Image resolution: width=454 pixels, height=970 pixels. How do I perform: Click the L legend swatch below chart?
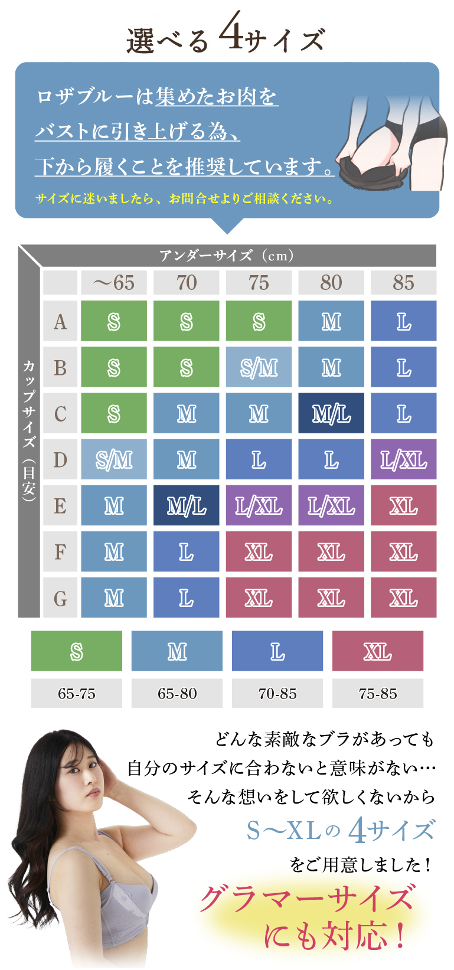tap(277, 651)
